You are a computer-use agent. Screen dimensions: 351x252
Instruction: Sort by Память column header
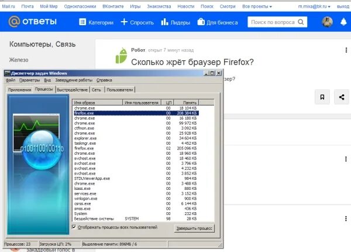point(186,103)
